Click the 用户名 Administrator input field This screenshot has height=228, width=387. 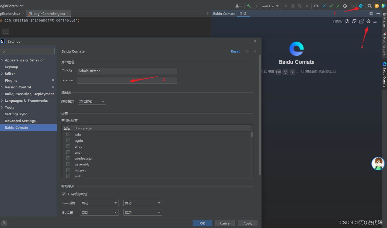[127, 71]
